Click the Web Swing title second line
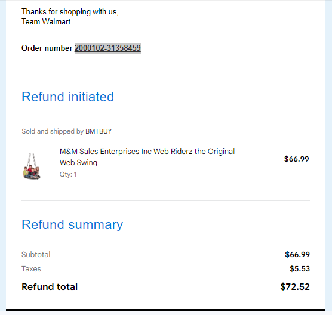 [78, 163]
